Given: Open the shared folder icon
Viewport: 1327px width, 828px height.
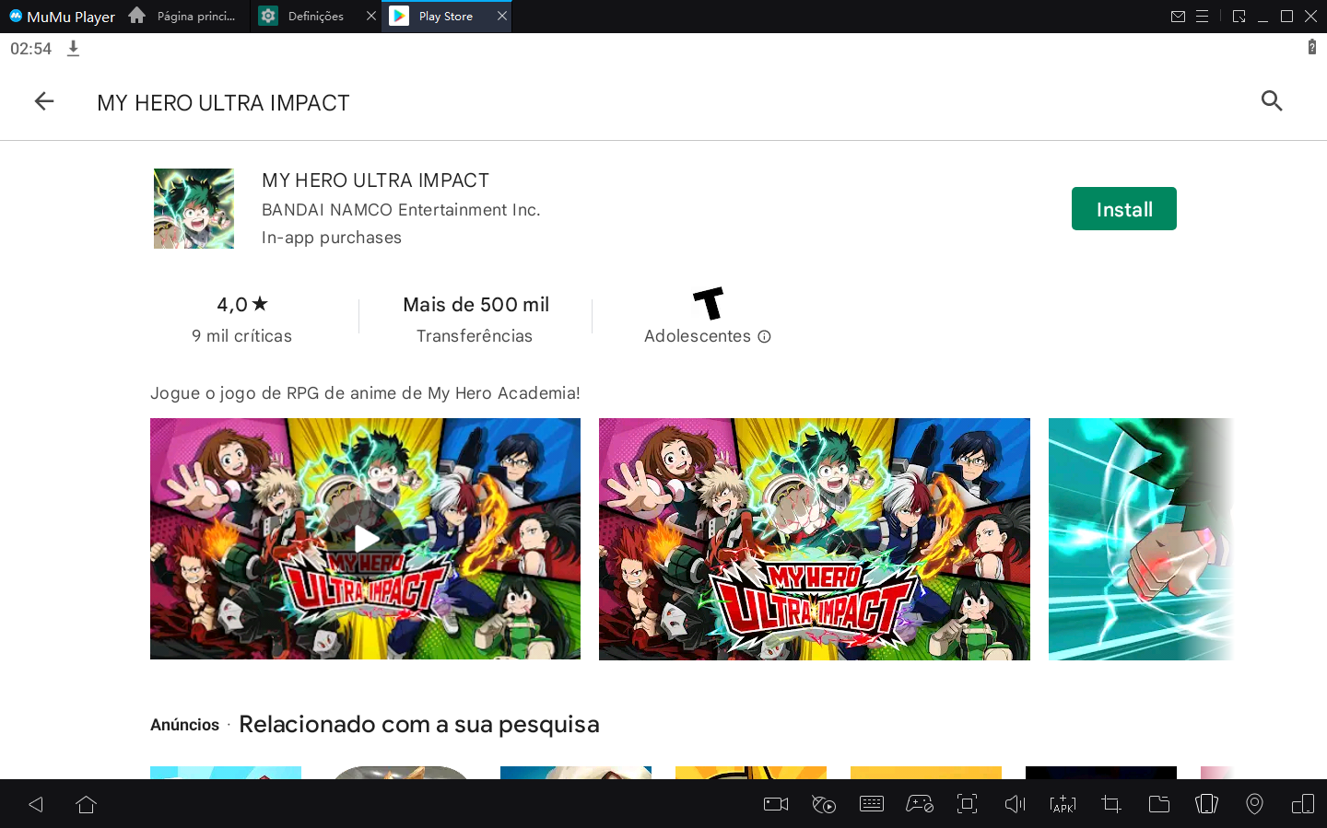Looking at the screenshot, I should click(1159, 804).
